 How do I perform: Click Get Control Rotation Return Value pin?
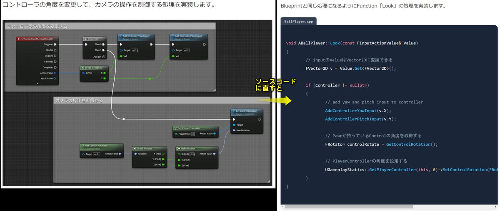pos(120,154)
